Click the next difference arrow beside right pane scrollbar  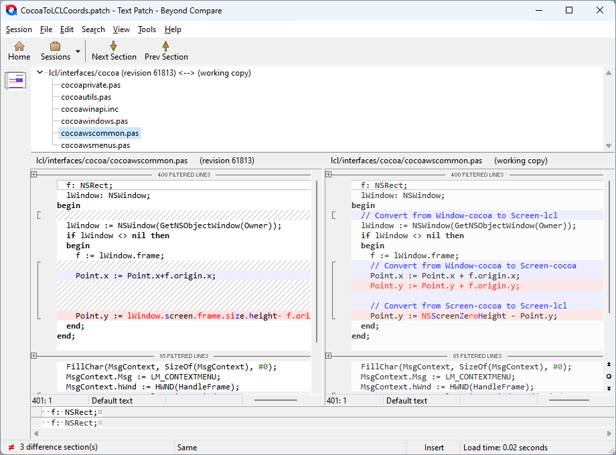[x=609, y=387]
